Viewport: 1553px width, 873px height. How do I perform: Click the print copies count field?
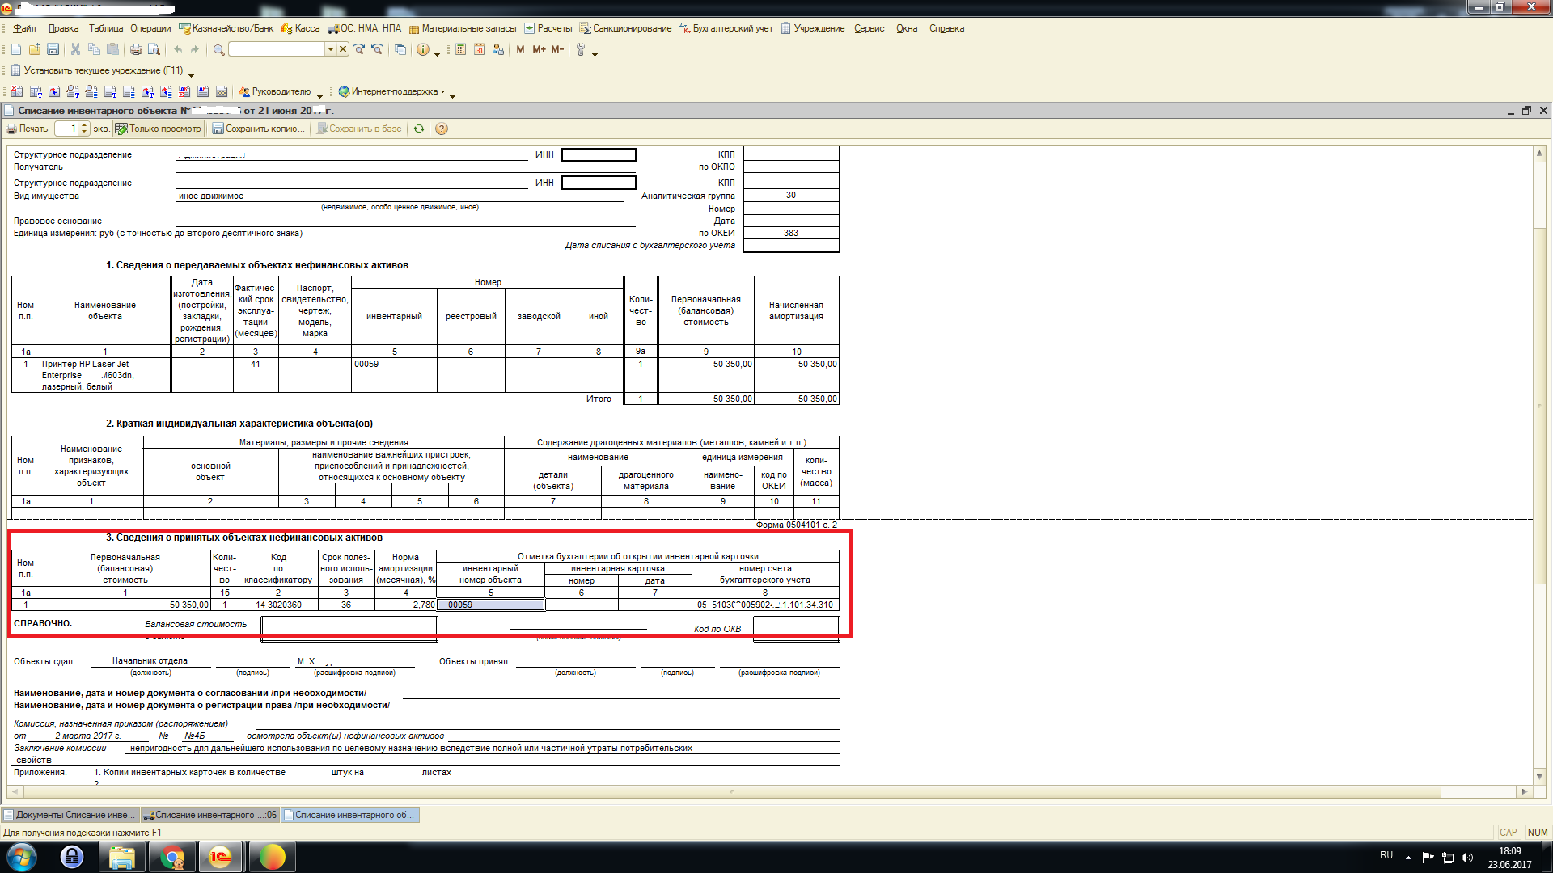point(66,129)
